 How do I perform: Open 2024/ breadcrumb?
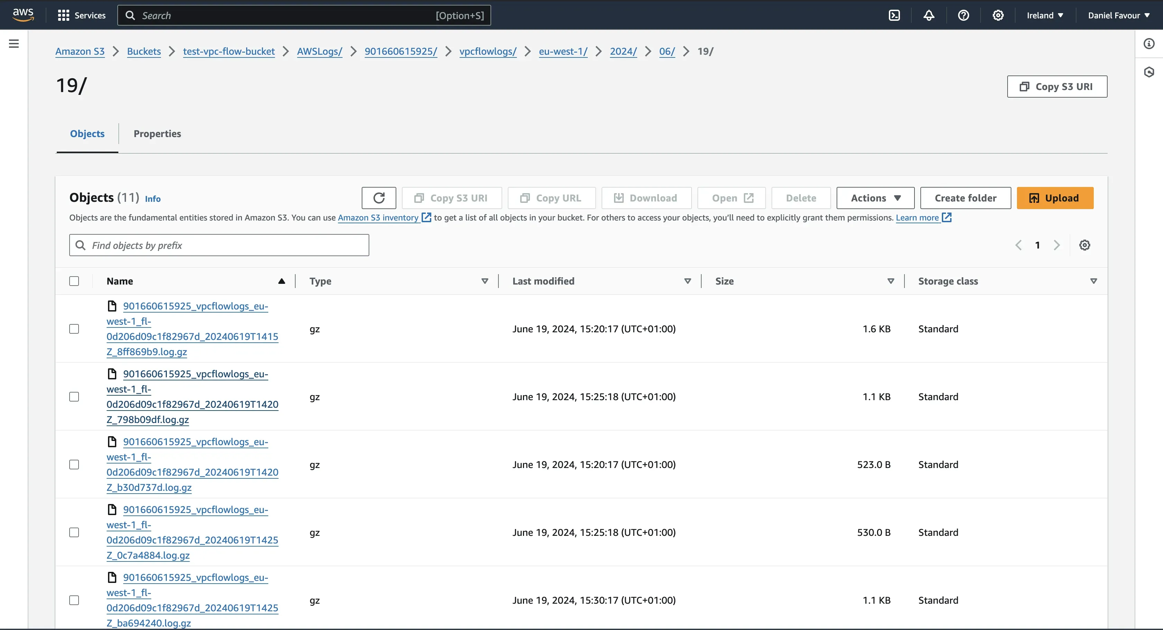pos(623,51)
